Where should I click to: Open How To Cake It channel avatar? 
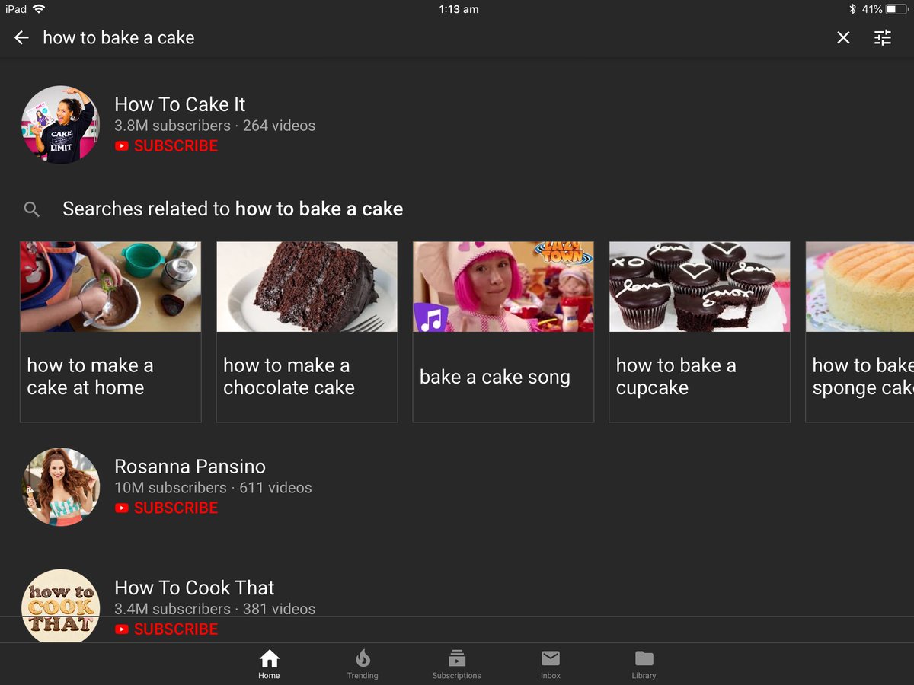click(x=60, y=124)
